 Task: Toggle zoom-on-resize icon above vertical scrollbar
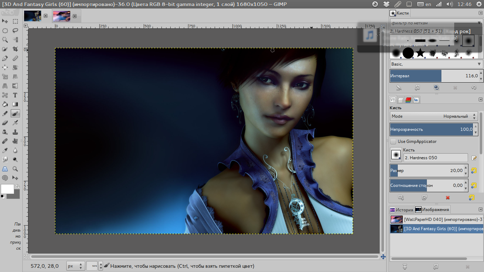click(383, 26)
